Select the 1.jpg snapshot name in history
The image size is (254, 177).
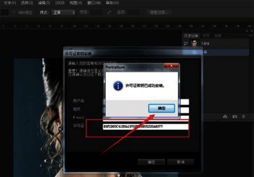coord(205,43)
